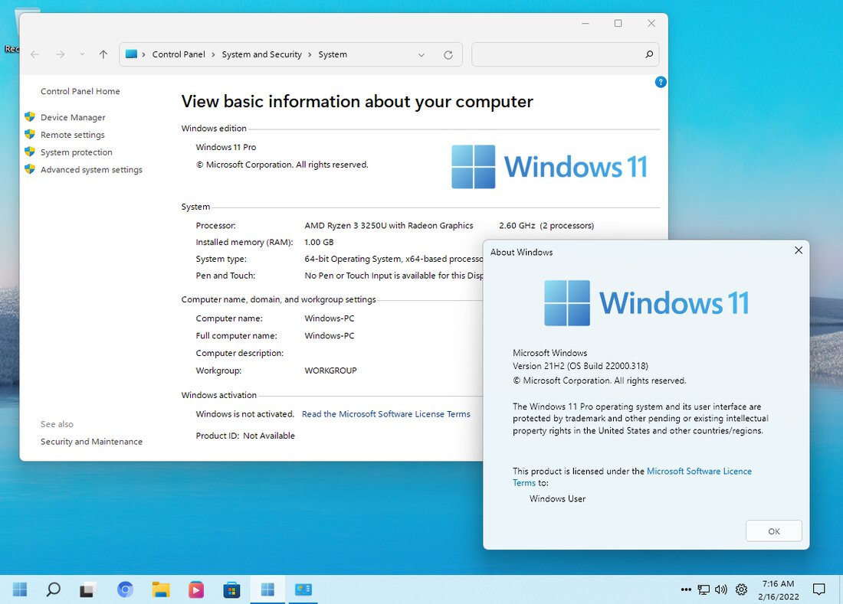Click the shield icon beside System protection
This screenshot has height=604, width=843.
point(30,152)
